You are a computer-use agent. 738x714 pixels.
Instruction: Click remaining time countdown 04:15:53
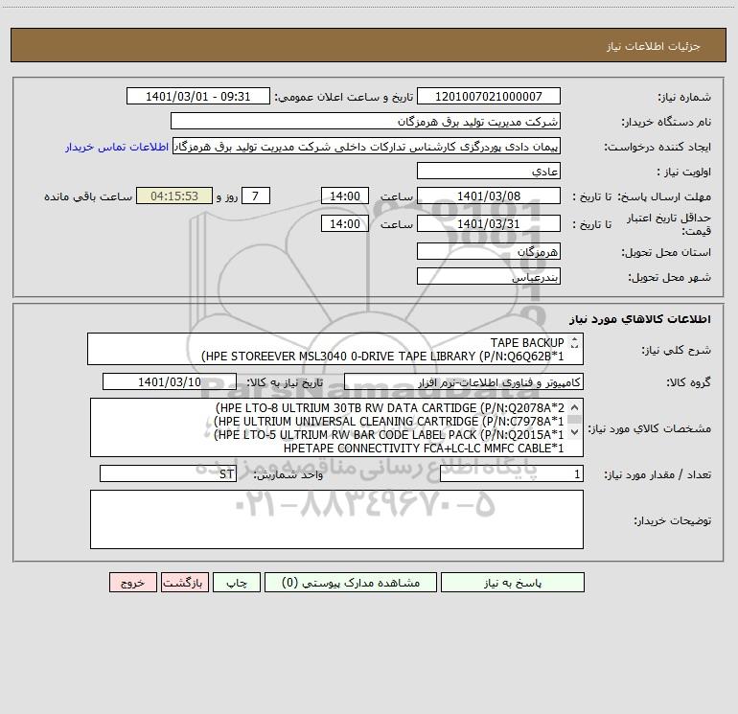174,196
